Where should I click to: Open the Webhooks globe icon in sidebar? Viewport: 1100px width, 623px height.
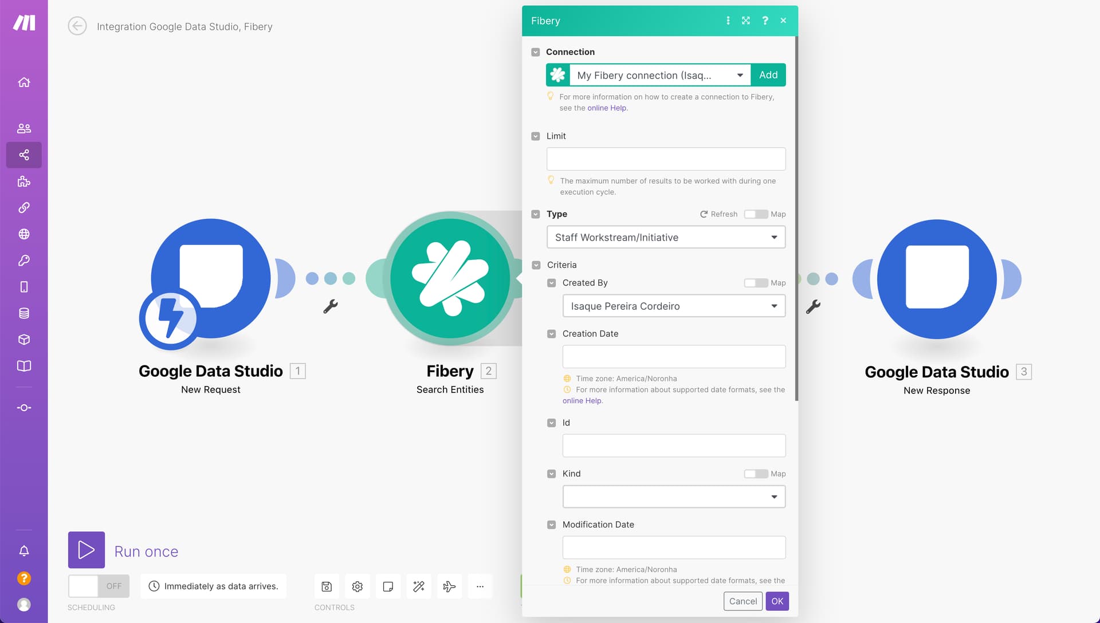coord(24,234)
